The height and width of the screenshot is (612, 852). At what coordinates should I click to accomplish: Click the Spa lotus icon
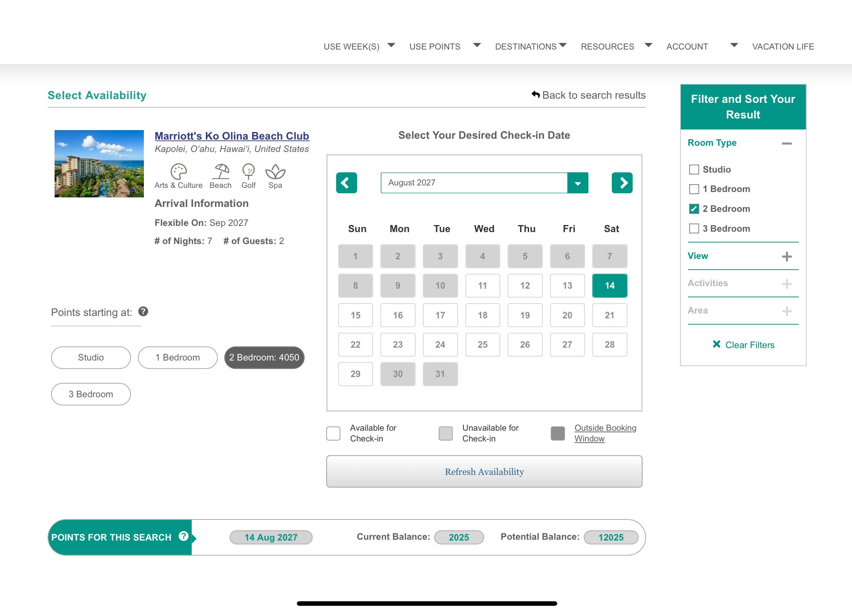click(x=275, y=171)
